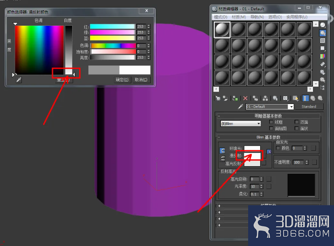Click the Standard material type button
Screen dimensions: 334x246
[309, 106]
